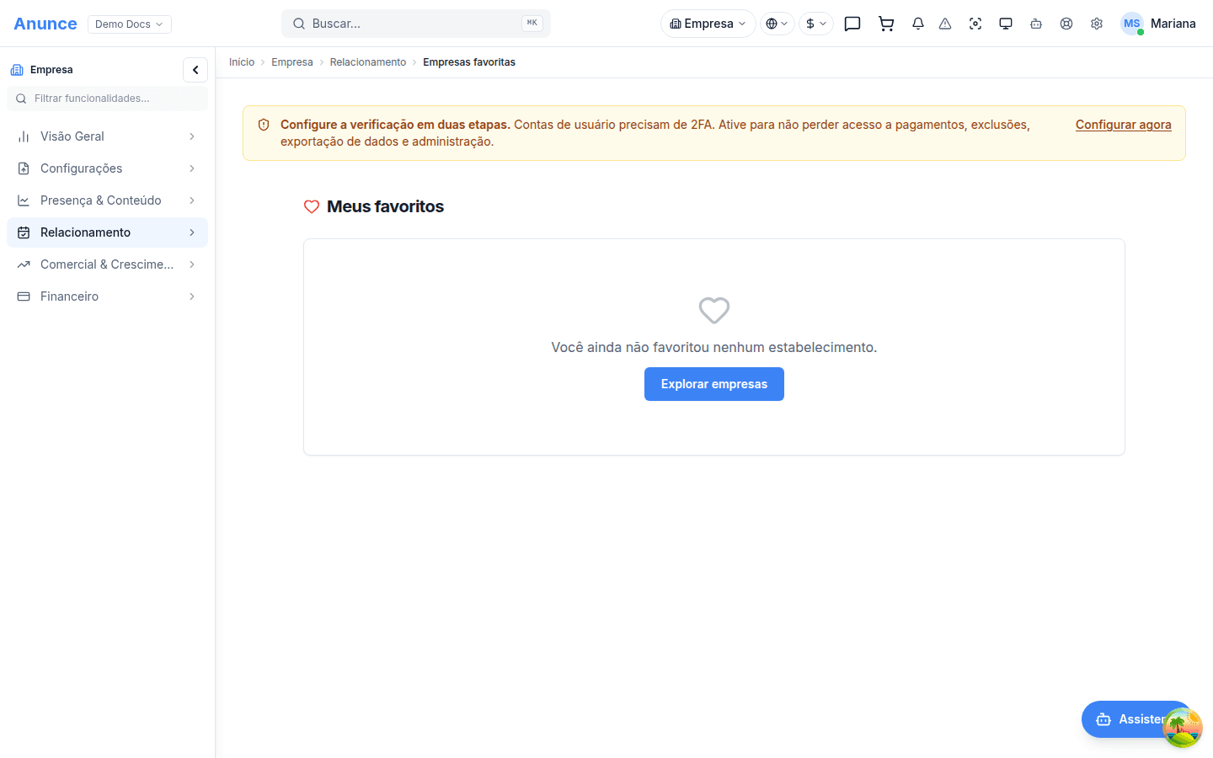
Task: Open the lifebuoy help icon
Action: (1066, 24)
